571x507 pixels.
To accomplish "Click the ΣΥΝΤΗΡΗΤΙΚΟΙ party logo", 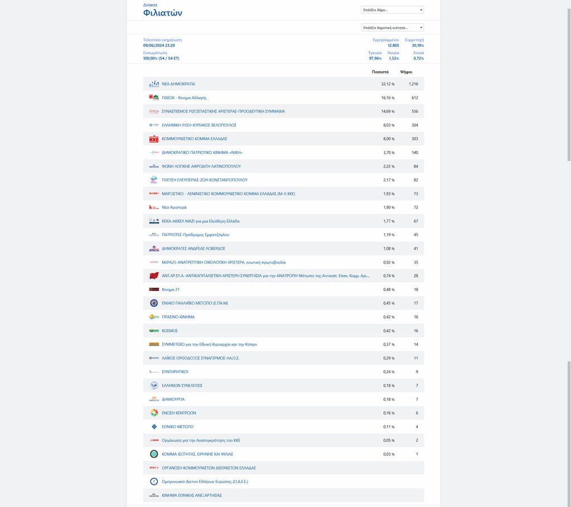I will coord(154,372).
